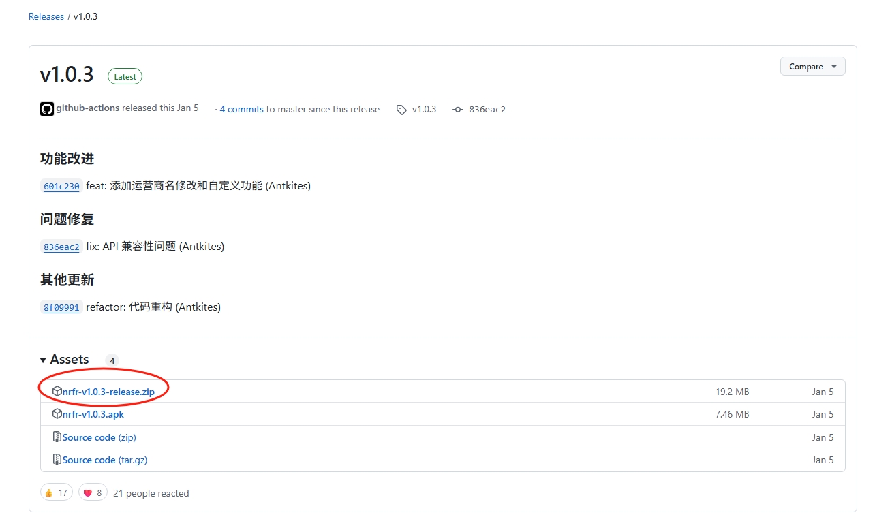875x532 pixels.
Task: Click the github-actions author name
Action: click(x=87, y=108)
